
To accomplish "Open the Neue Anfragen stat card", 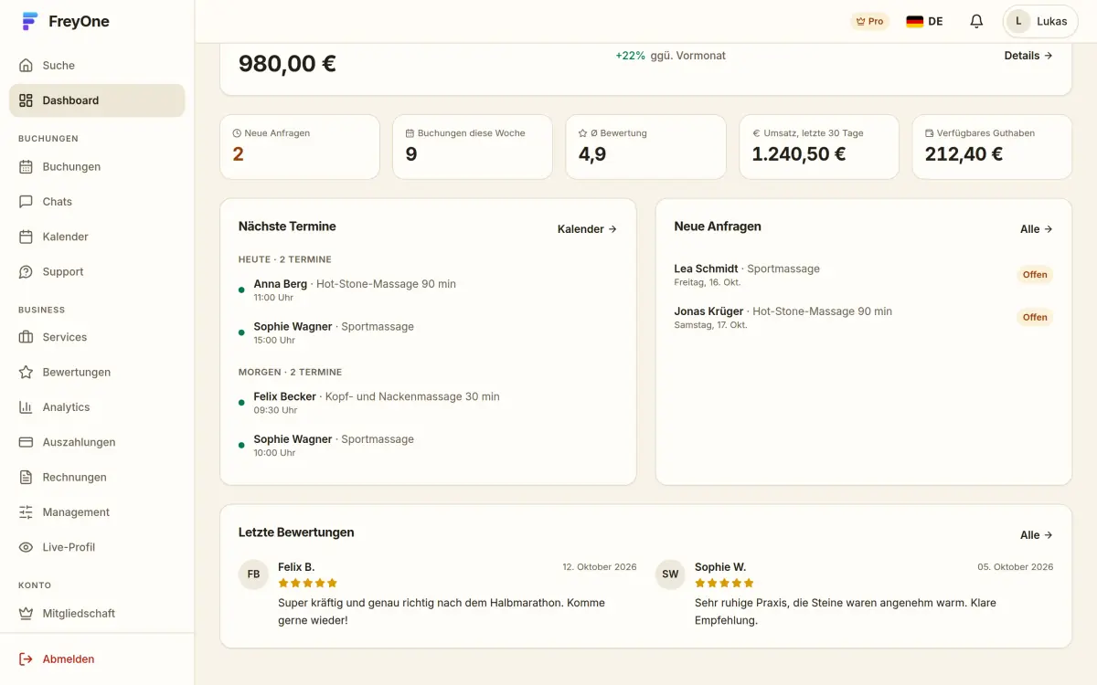I will click(299, 147).
